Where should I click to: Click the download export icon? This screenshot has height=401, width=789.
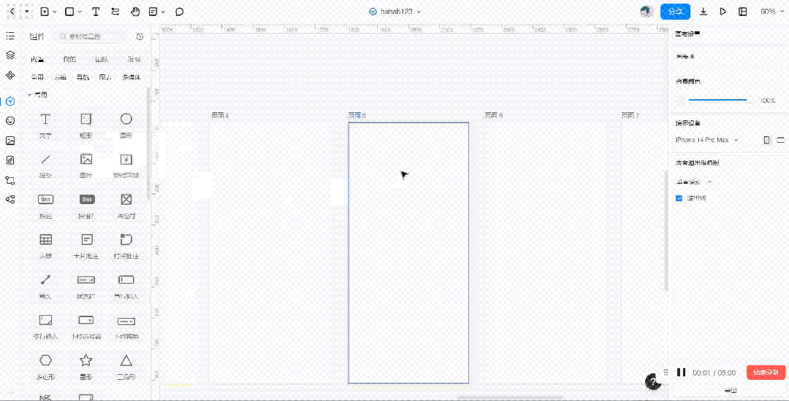click(x=704, y=12)
